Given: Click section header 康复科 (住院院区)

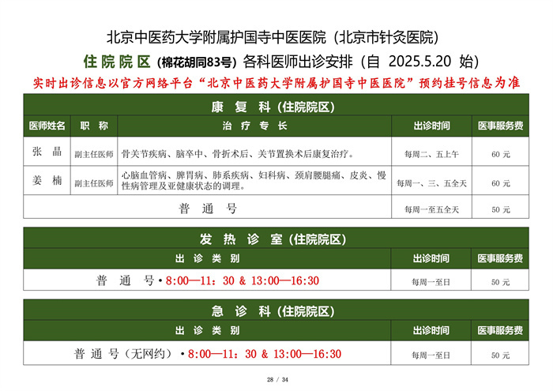Looking at the screenshot, I should pyautogui.click(x=273, y=107).
